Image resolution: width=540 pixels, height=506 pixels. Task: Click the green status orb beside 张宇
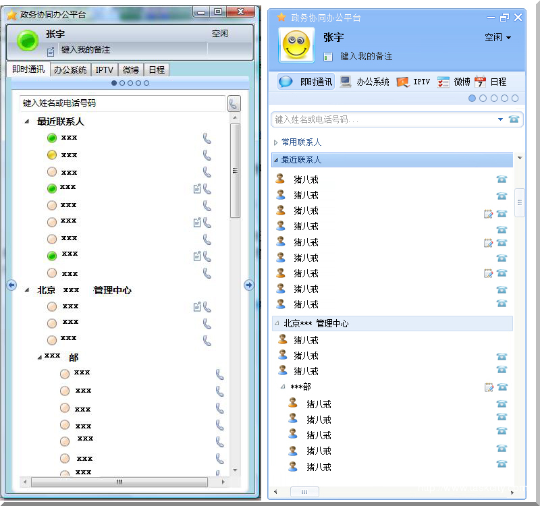pyautogui.click(x=28, y=40)
